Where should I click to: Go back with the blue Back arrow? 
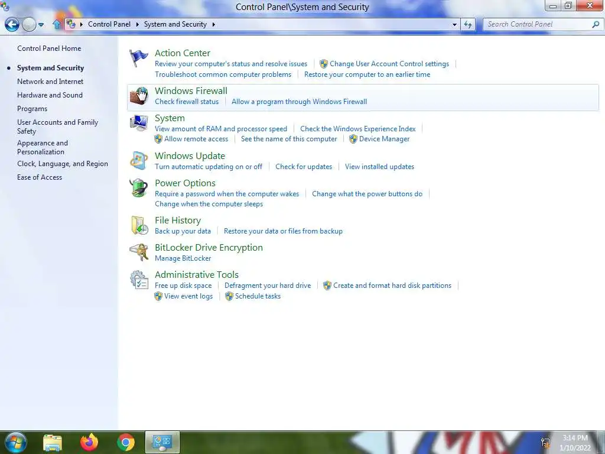click(12, 24)
